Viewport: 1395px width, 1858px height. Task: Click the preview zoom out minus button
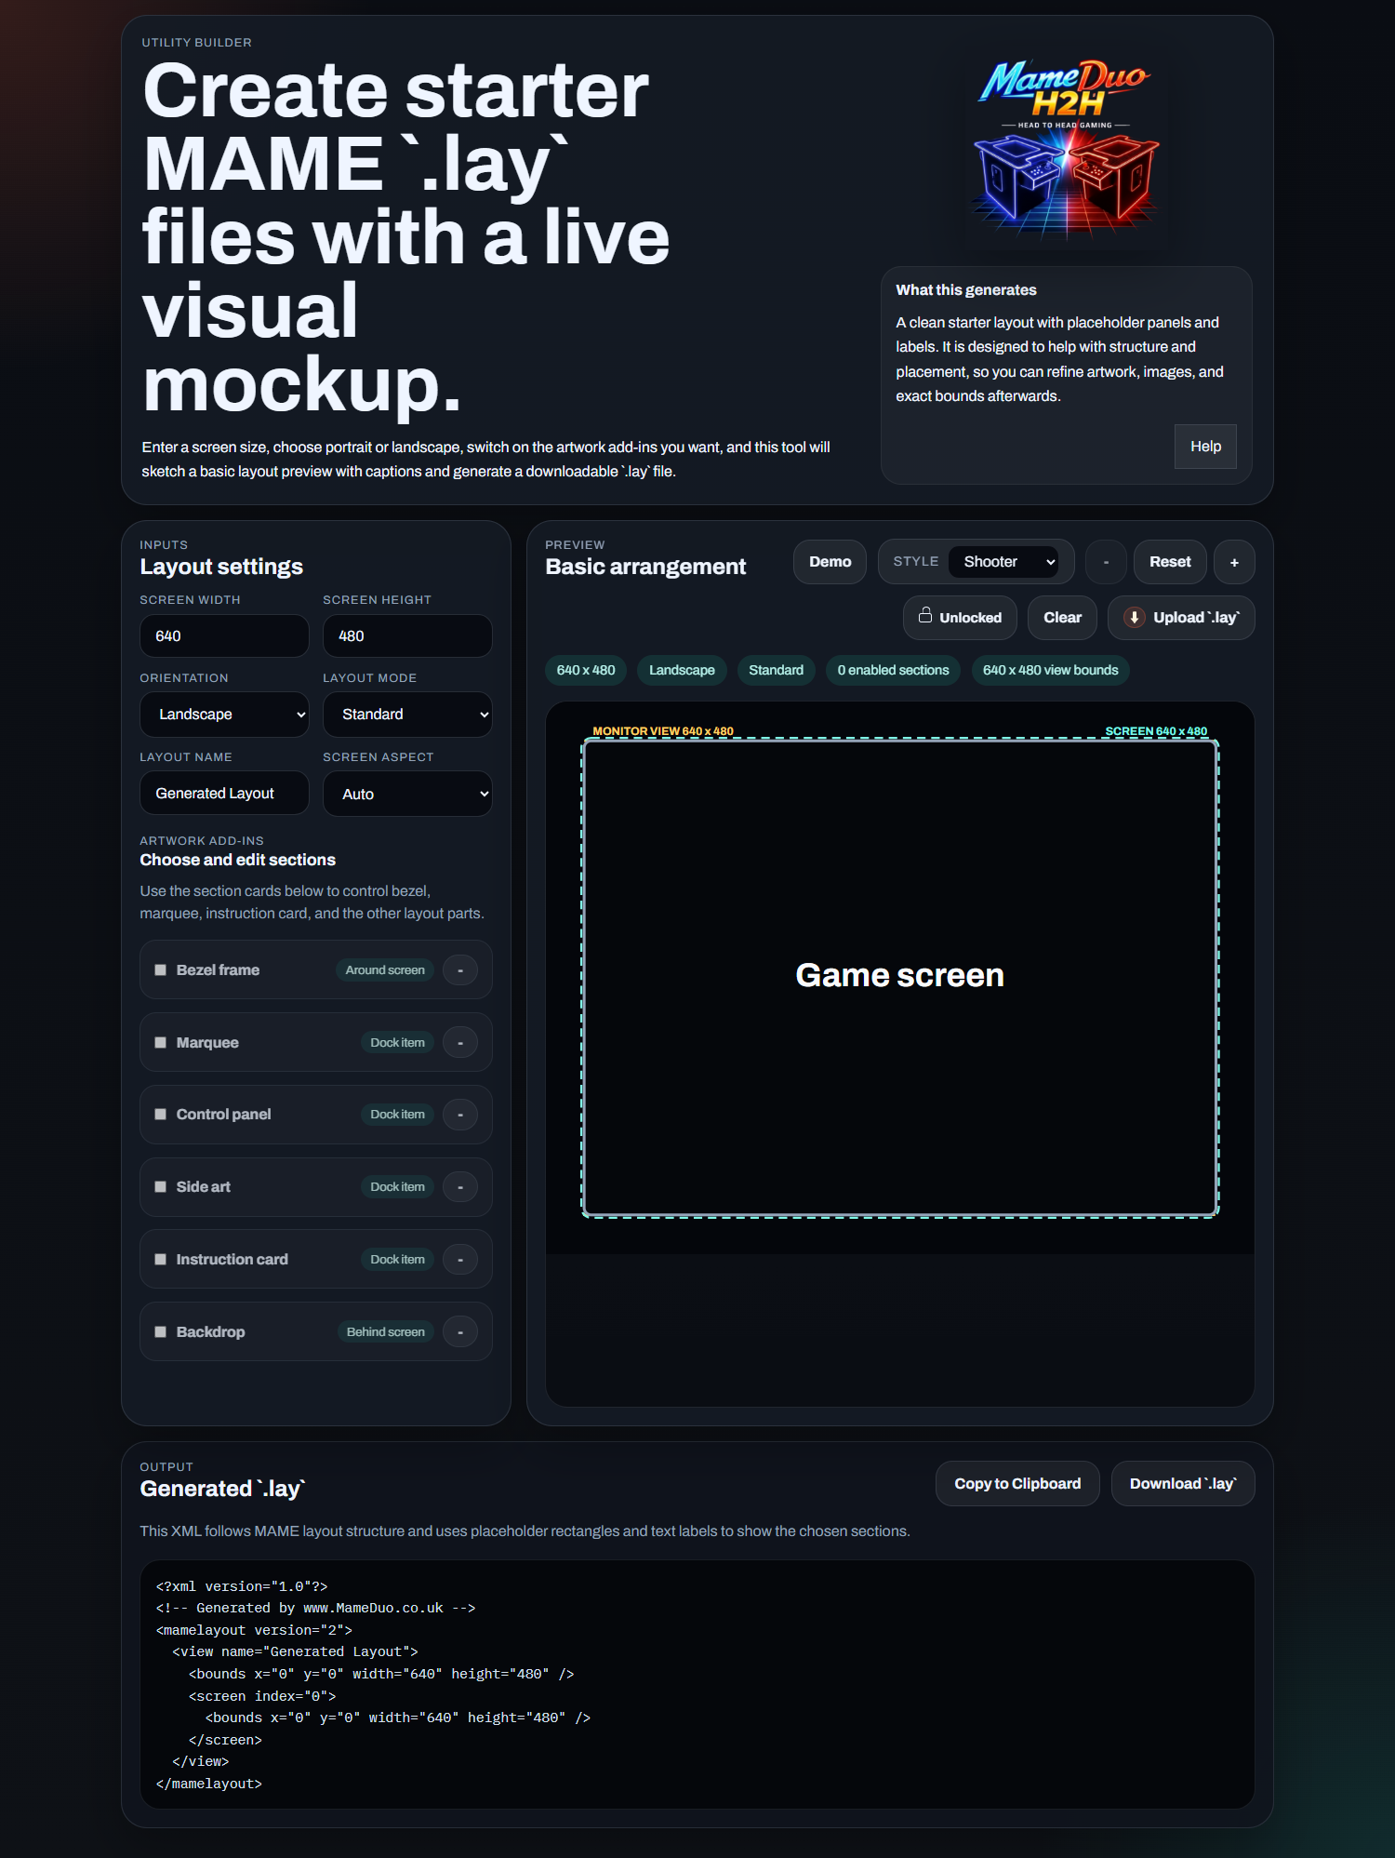tap(1106, 562)
